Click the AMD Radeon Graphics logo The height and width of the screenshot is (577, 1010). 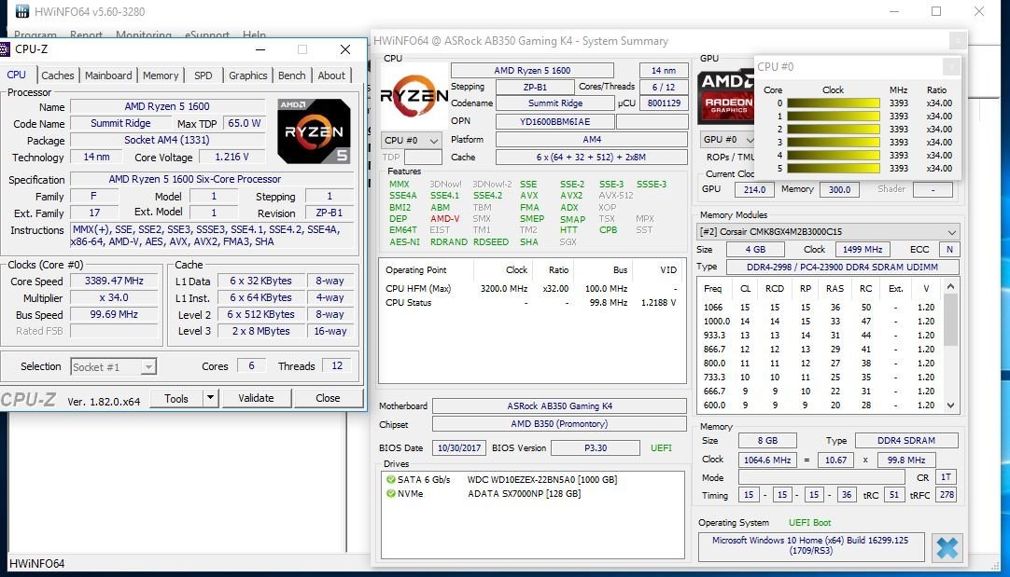726,95
